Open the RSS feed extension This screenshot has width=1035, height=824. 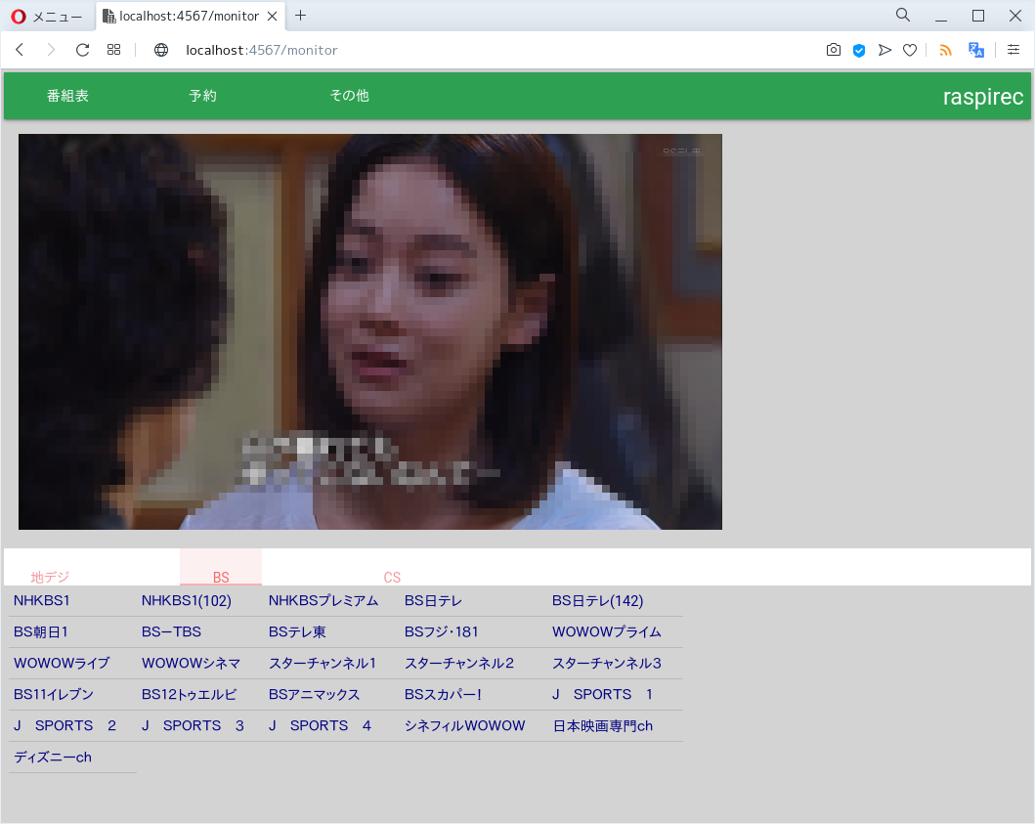(x=945, y=50)
